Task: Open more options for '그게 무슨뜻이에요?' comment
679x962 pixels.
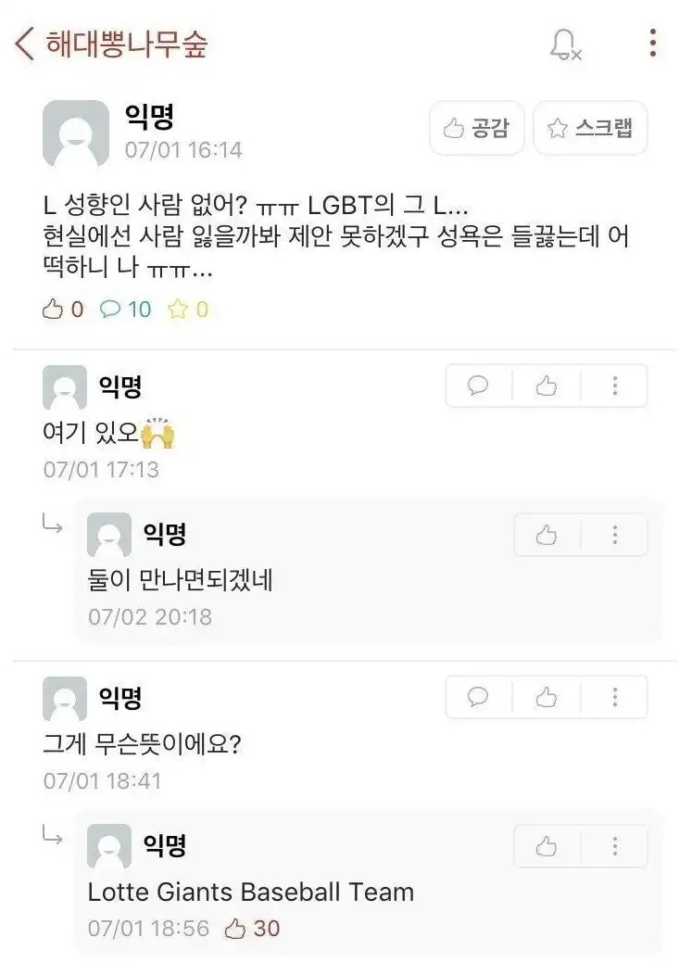Action: pyautogui.click(x=614, y=697)
